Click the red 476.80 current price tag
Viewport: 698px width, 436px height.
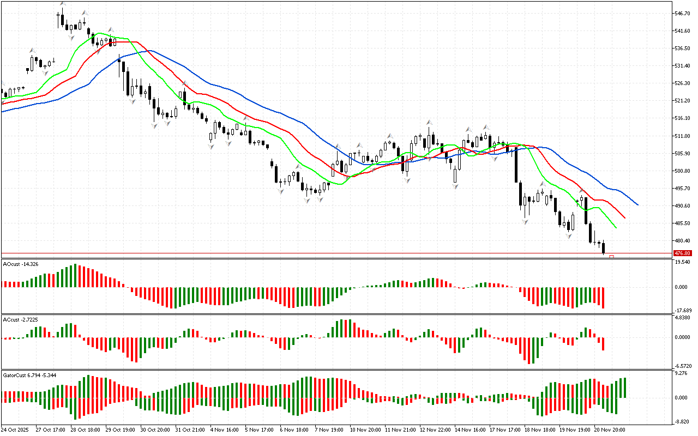[682, 253]
